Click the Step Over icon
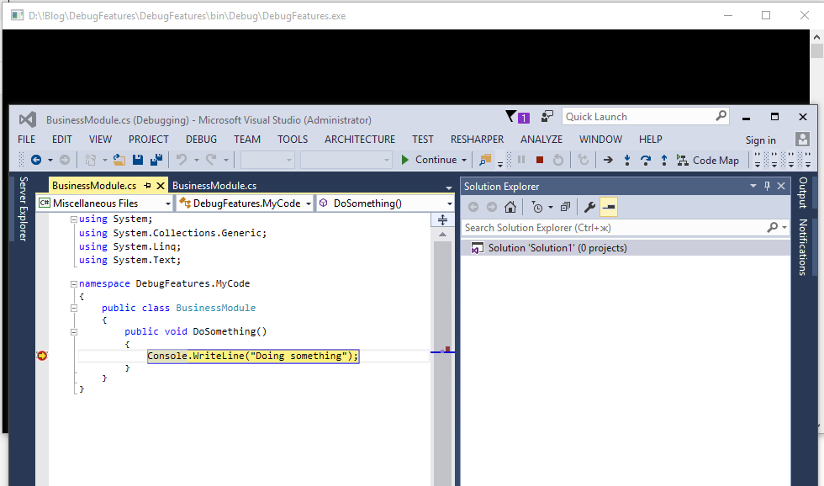The height and width of the screenshot is (486, 824). click(x=646, y=161)
